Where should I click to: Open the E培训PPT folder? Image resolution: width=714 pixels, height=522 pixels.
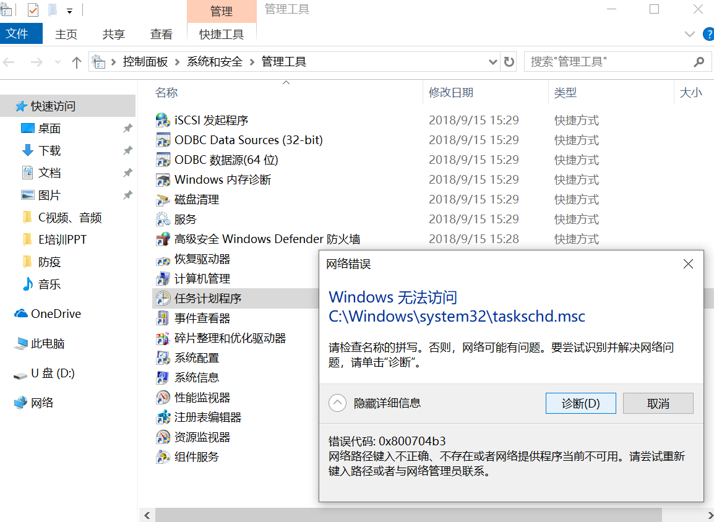(x=54, y=240)
